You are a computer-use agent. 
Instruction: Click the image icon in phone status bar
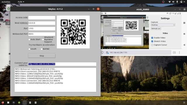(x=105, y=13)
